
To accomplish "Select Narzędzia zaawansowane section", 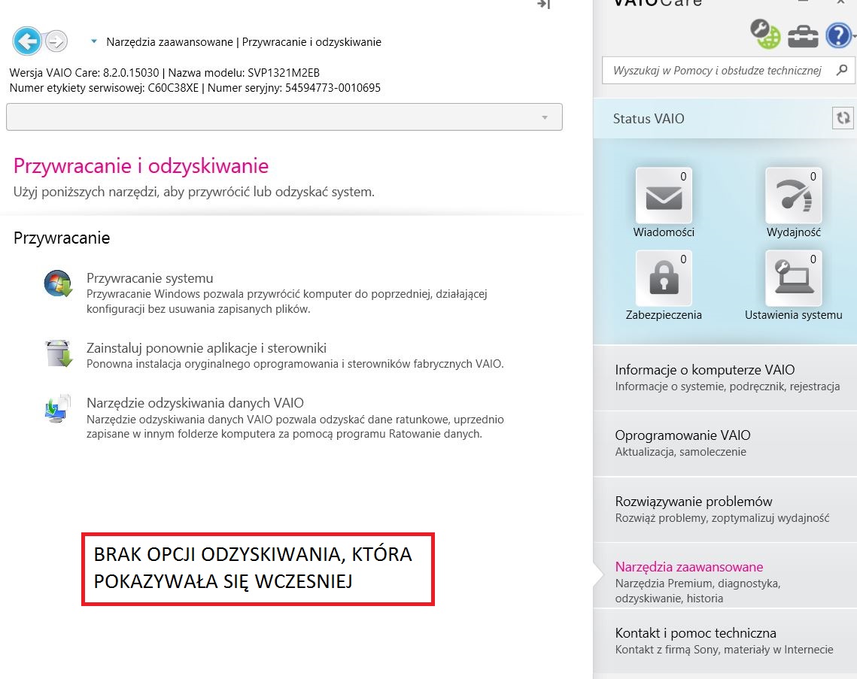I will [x=725, y=575].
